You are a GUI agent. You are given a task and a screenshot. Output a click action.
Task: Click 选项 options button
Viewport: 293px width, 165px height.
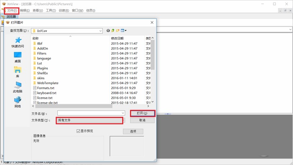133,131
